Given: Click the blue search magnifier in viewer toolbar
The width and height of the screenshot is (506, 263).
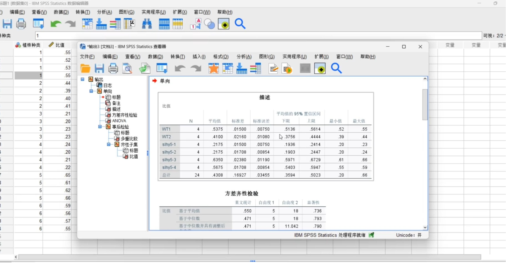Looking at the screenshot, I should pos(336,68).
